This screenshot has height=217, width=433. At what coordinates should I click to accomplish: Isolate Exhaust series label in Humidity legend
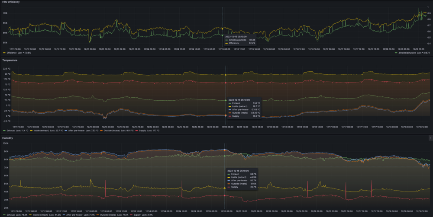(10, 214)
